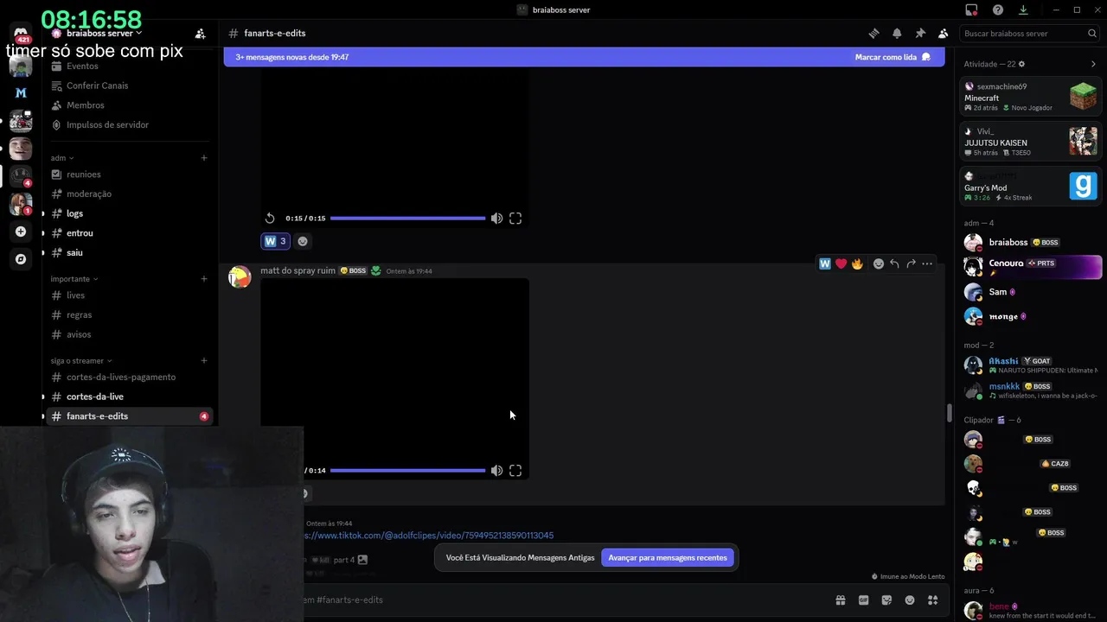Image resolution: width=1107 pixels, height=622 pixels.
Task: Open Impulsos de servidor
Action: tap(130, 124)
